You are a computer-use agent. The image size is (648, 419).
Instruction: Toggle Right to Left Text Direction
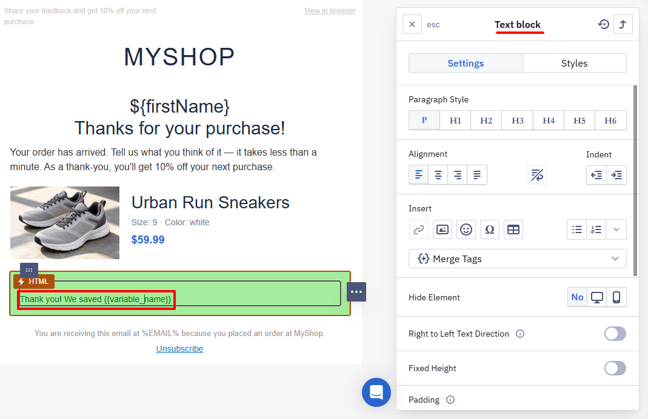click(615, 334)
